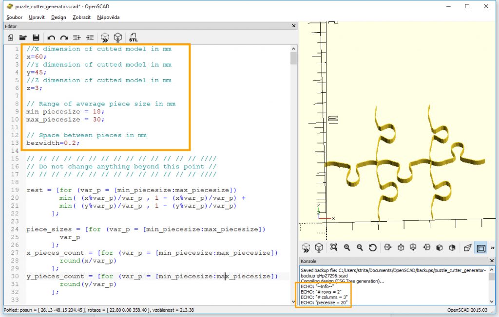Open a file using the folder icon
Screen dimensions: 499x317
23,37
